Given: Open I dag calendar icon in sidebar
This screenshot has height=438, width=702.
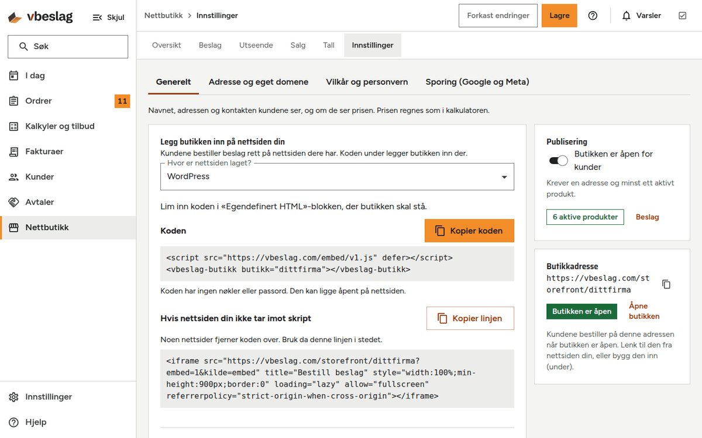Looking at the screenshot, I should pyautogui.click(x=14, y=75).
